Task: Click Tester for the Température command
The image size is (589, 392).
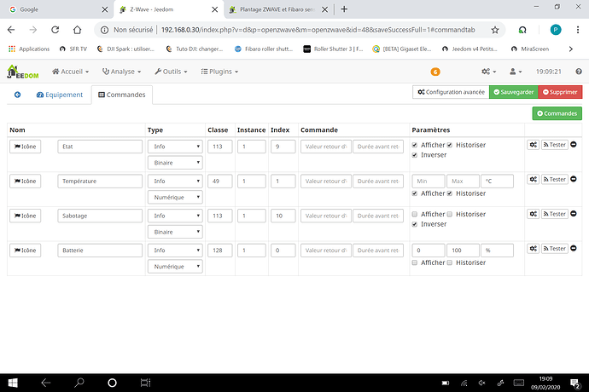Action: (555, 180)
